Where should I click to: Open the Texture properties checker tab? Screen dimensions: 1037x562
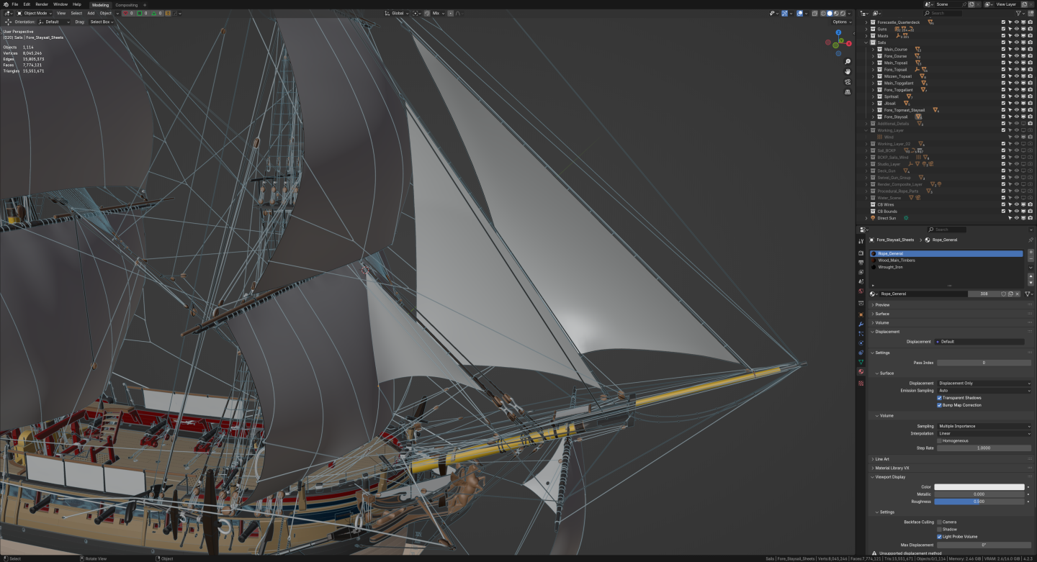[861, 384]
